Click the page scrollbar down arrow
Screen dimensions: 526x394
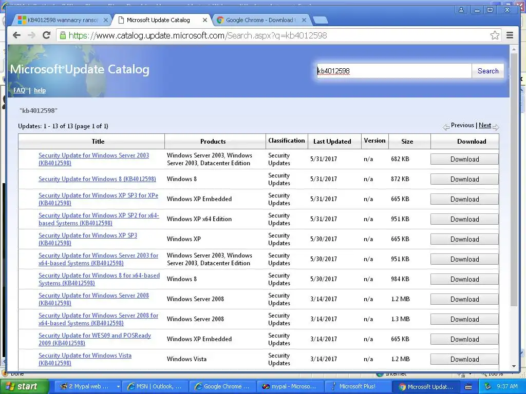514,366
